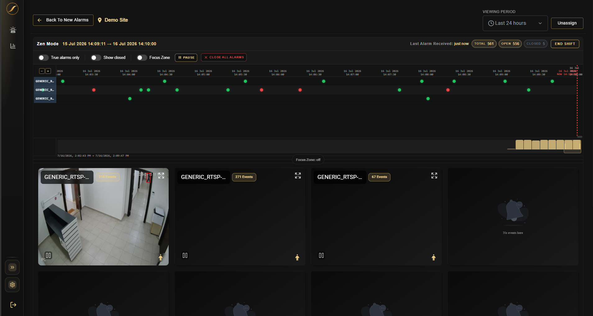
Task: Click the 218 Events badge on first card
Action: pos(107,177)
